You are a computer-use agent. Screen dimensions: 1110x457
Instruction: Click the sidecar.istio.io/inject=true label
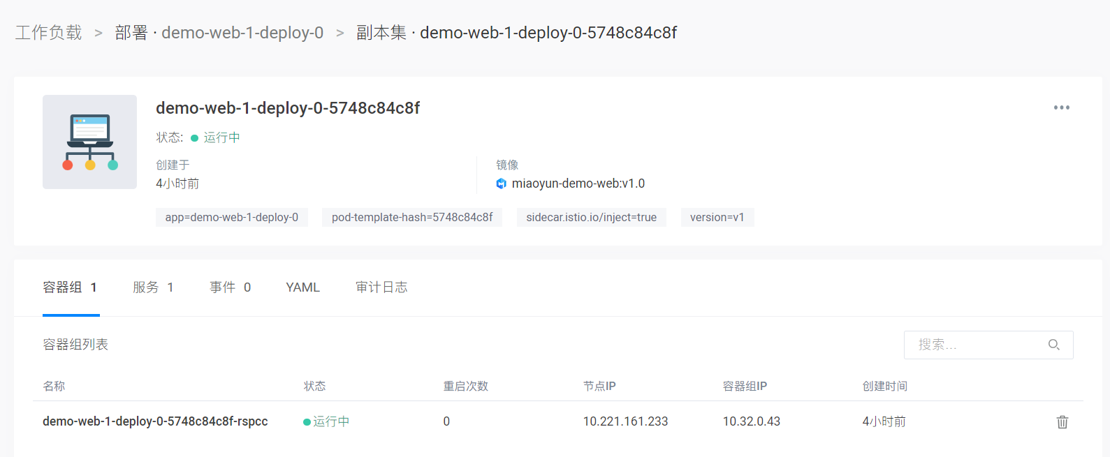click(591, 218)
